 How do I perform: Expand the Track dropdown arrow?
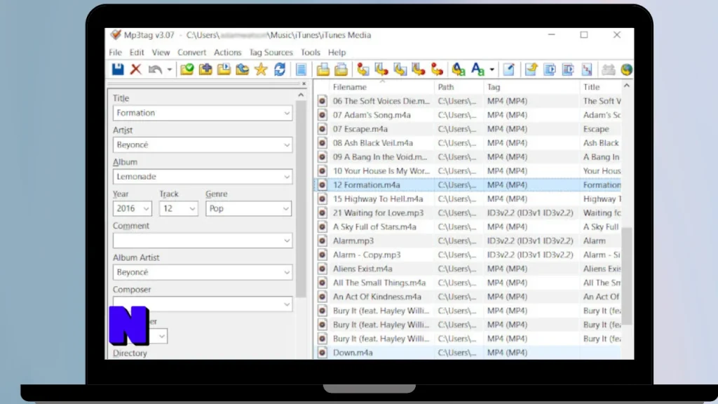tap(192, 209)
